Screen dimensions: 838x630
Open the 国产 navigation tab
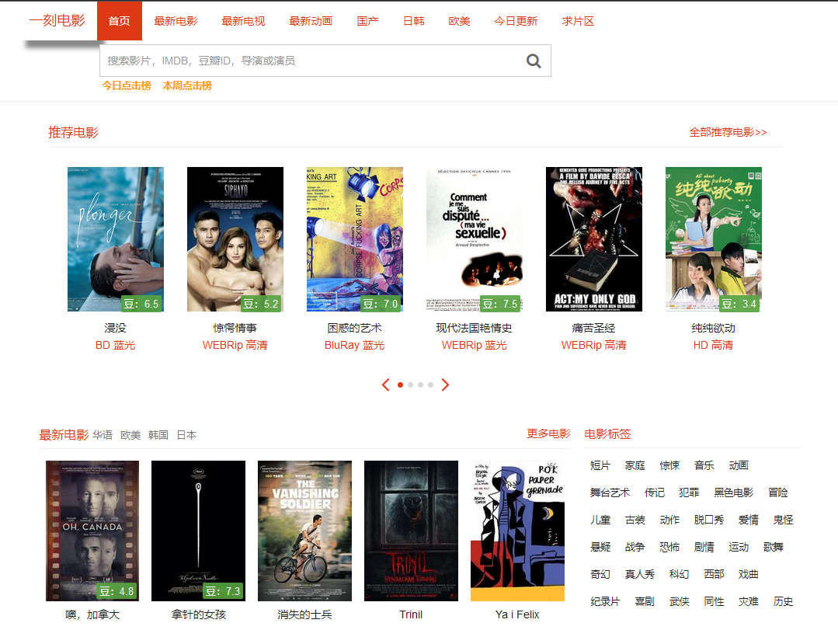pyautogui.click(x=367, y=21)
